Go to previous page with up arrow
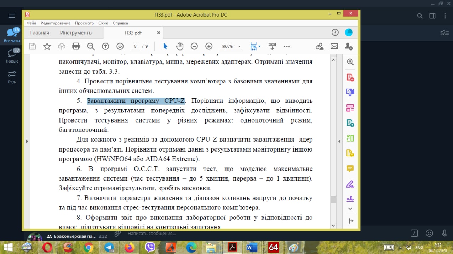Screen dimensions: 453x254 coord(105,46)
